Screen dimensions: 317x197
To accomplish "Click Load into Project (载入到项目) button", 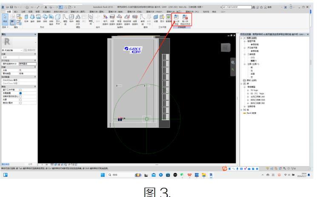I will click(176, 20).
